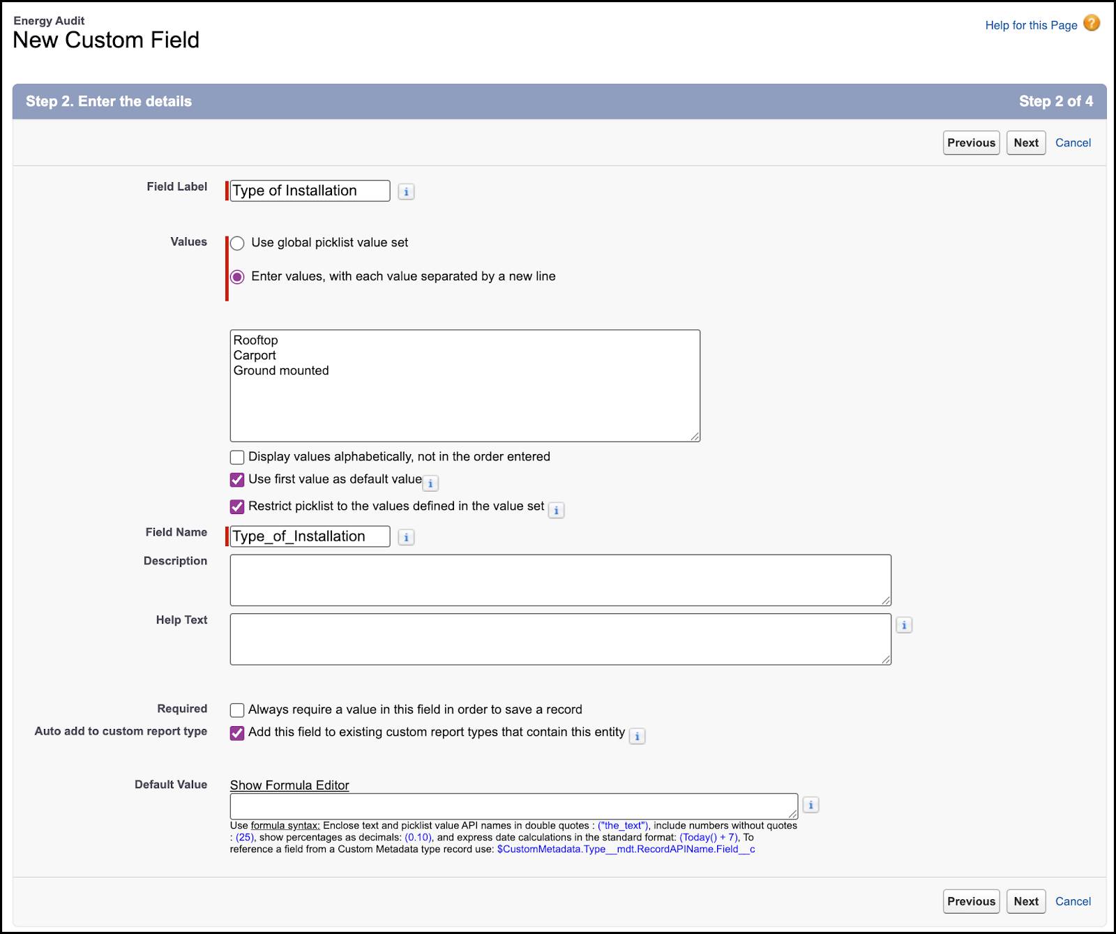Click into the Help Text text area
The image size is (1116, 934).
560,639
